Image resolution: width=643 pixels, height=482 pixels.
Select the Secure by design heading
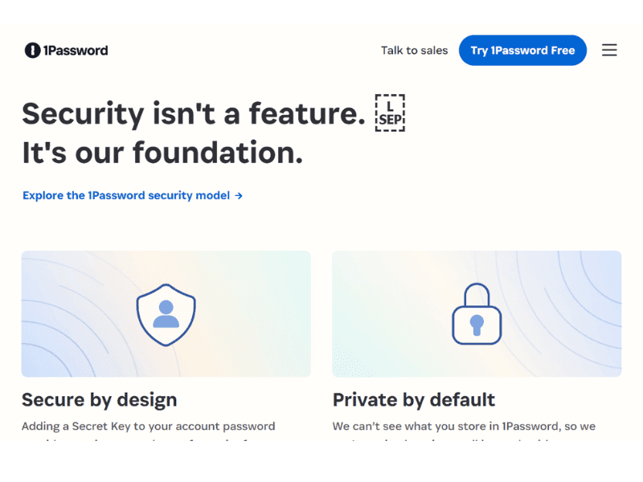pyautogui.click(x=100, y=399)
